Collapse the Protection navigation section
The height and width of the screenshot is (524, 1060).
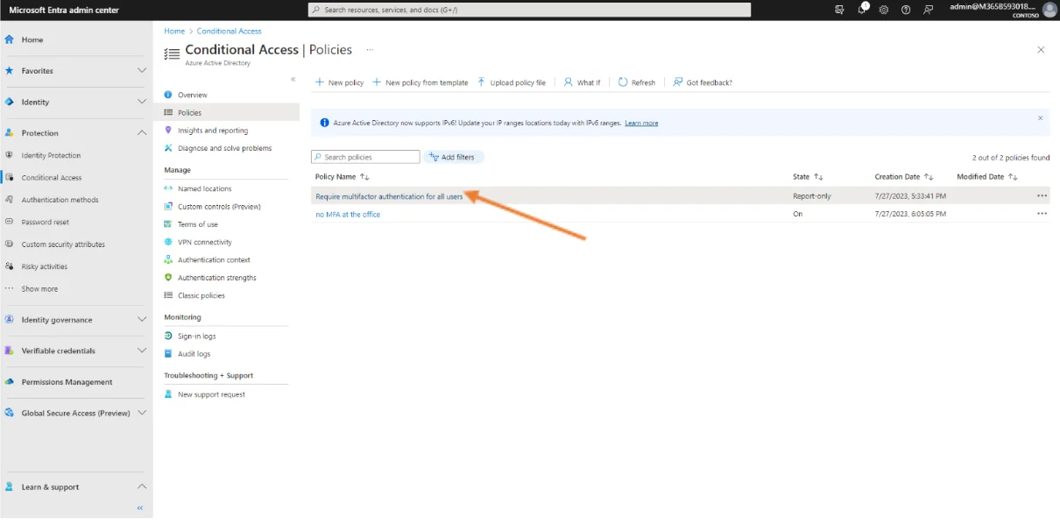coord(142,133)
